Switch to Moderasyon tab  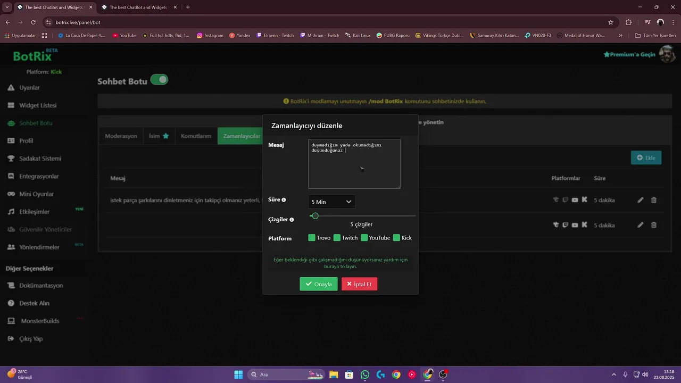tap(121, 136)
